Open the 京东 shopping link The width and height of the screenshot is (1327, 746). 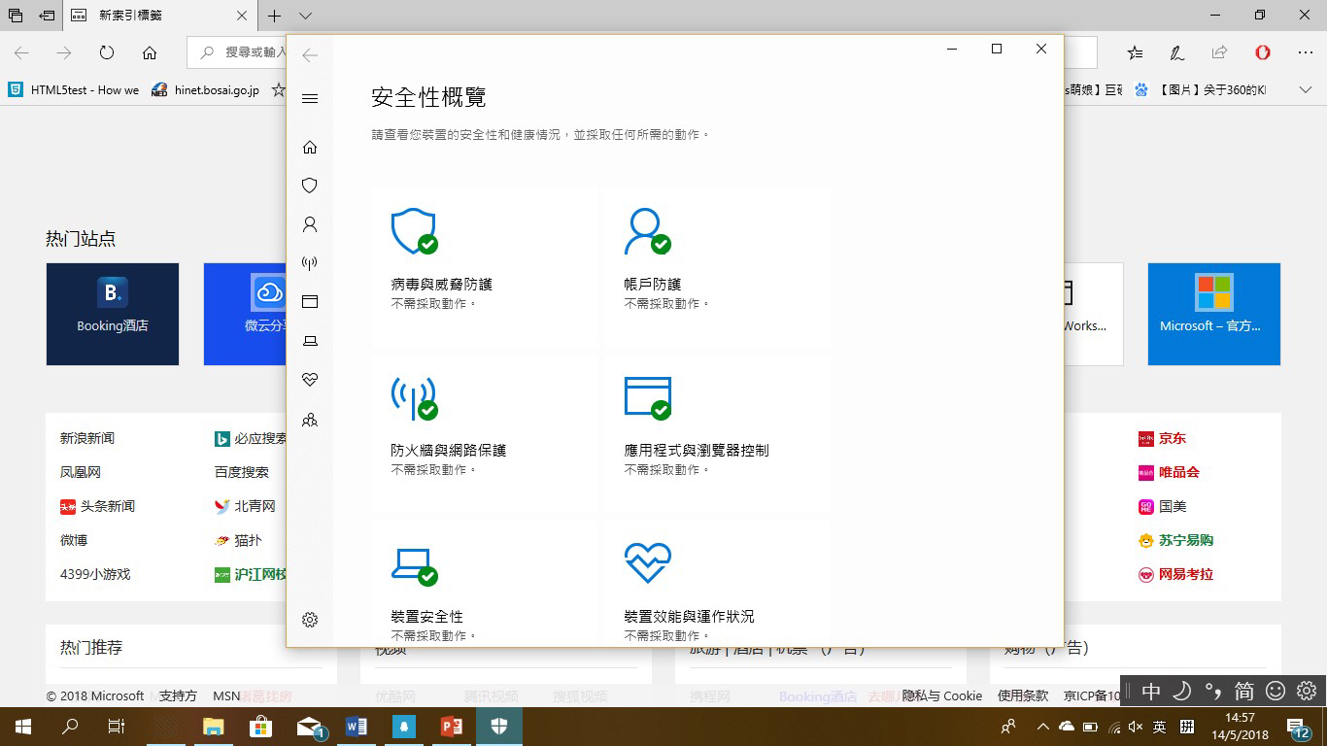[x=1162, y=438]
